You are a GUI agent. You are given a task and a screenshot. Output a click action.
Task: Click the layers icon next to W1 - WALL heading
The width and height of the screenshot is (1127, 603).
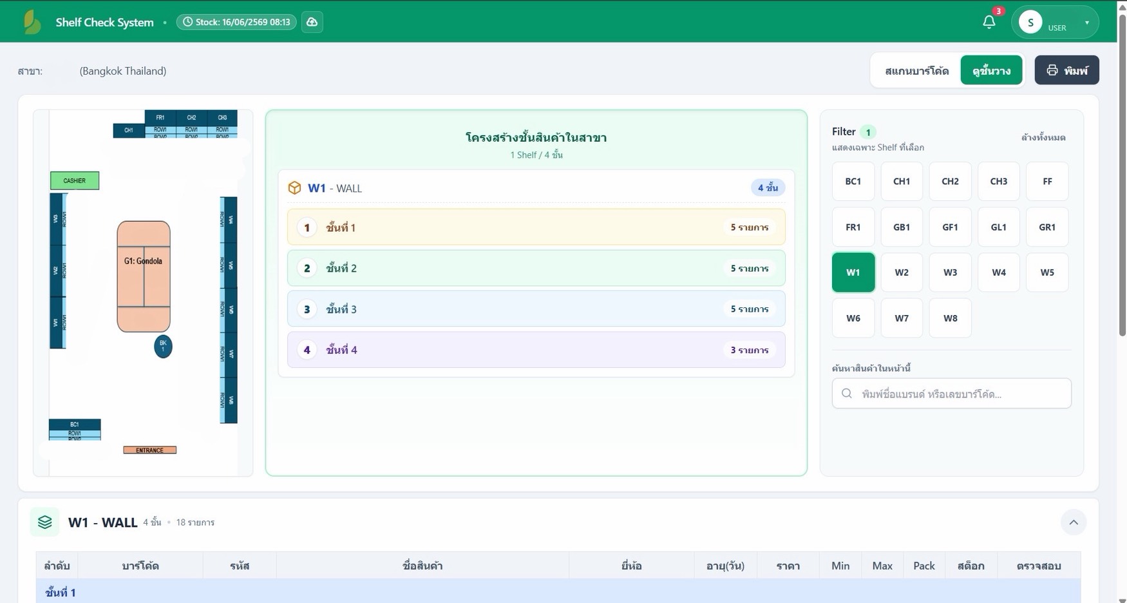point(44,522)
